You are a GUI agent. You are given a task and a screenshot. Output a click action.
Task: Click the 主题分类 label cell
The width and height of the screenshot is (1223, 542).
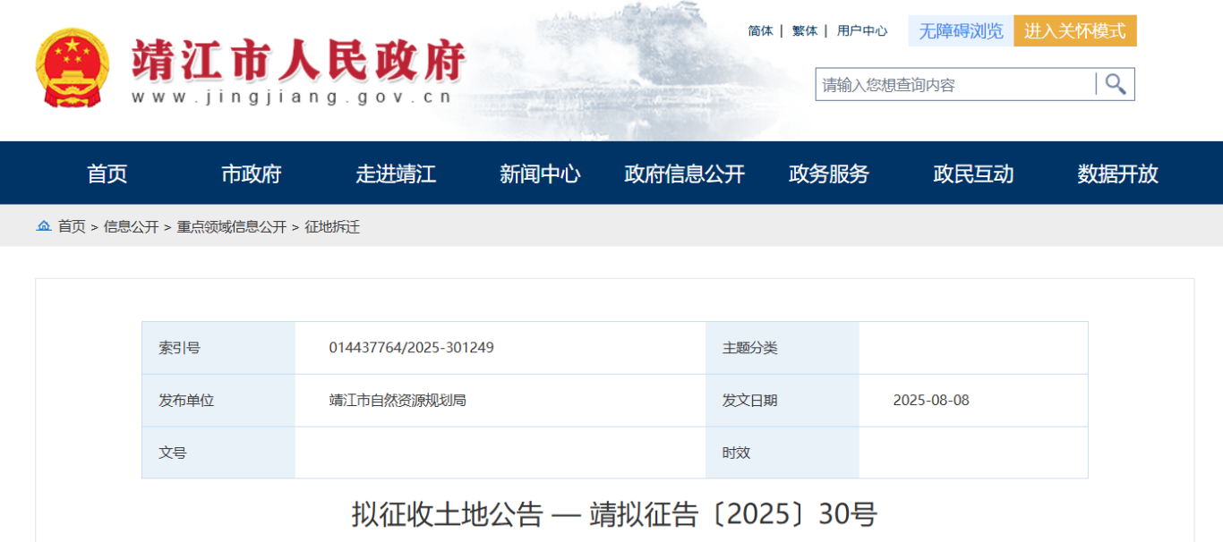click(783, 348)
